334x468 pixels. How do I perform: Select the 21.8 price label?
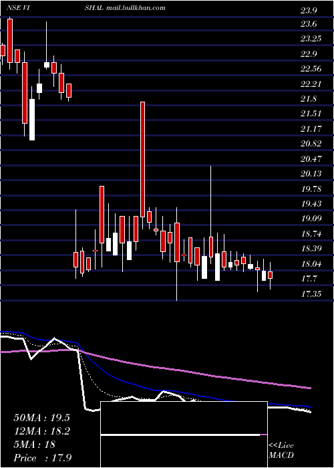coord(309,99)
